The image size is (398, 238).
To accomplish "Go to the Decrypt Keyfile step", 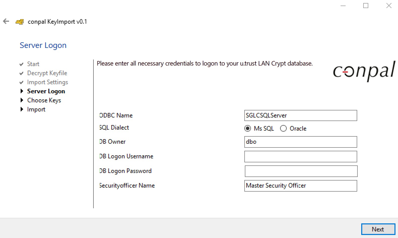I will pyautogui.click(x=47, y=73).
